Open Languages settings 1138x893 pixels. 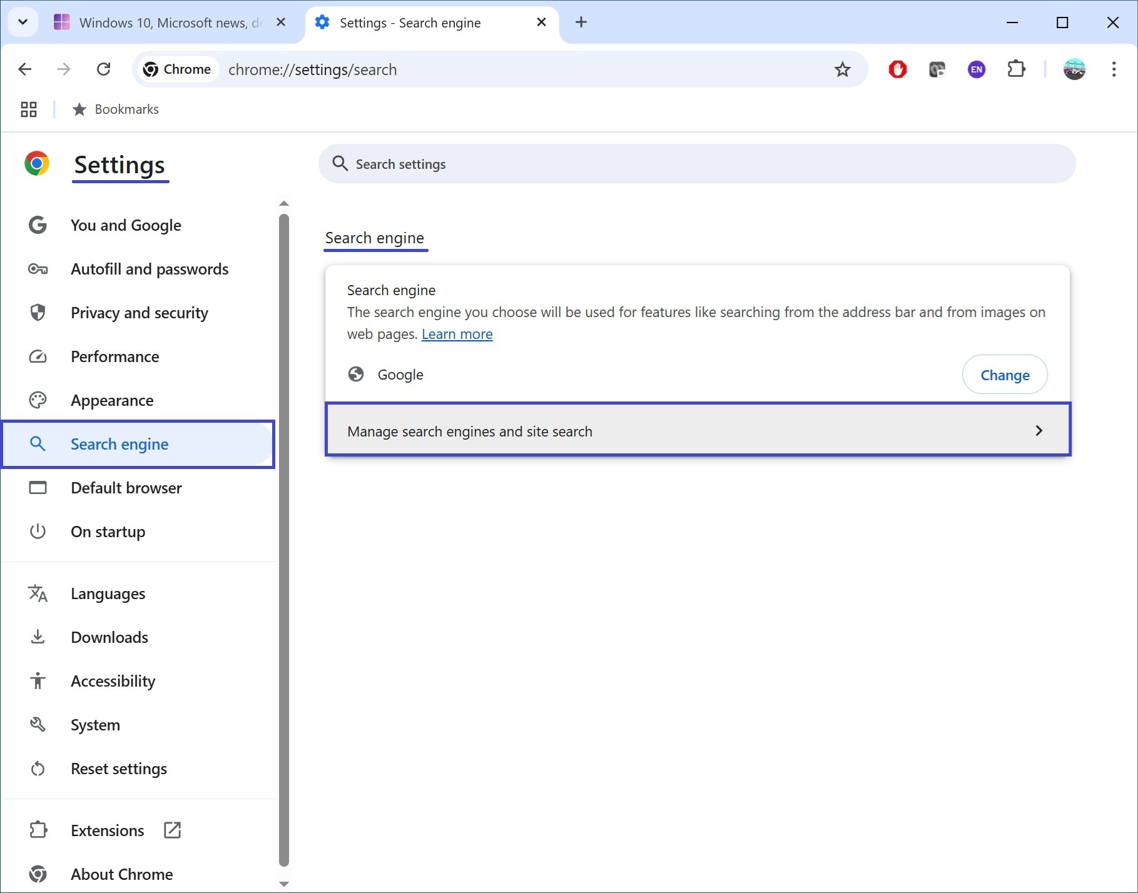(138, 593)
